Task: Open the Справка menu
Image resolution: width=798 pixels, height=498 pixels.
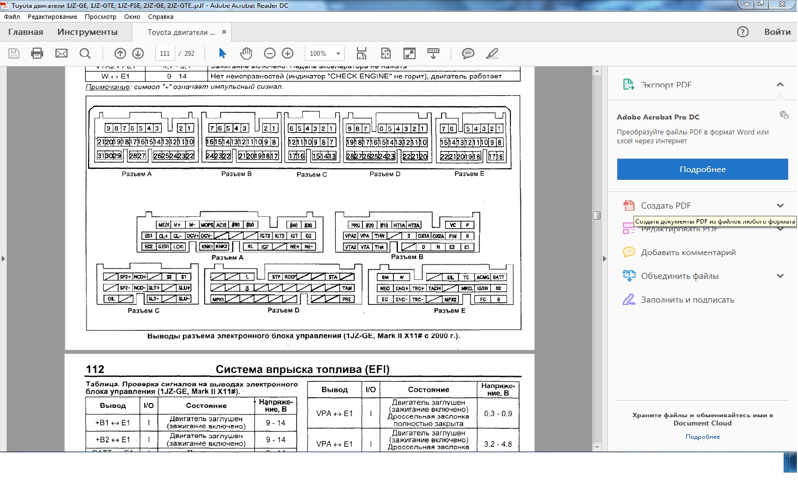Action: click(161, 17)
